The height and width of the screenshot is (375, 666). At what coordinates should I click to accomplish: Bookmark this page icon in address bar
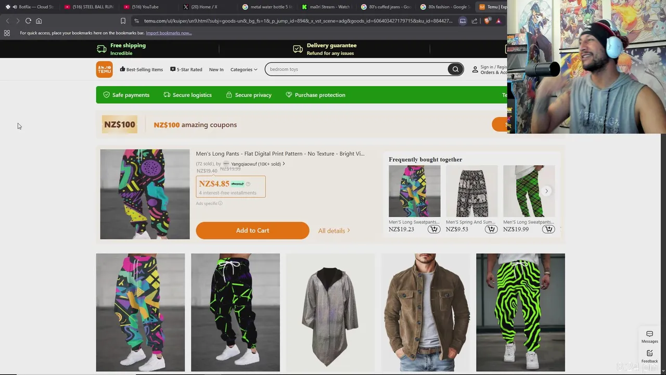tap(123, 21)
